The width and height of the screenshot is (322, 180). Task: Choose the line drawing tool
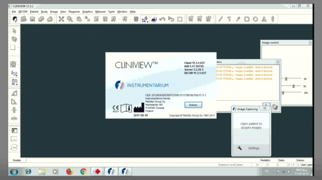tap(221, 19)
